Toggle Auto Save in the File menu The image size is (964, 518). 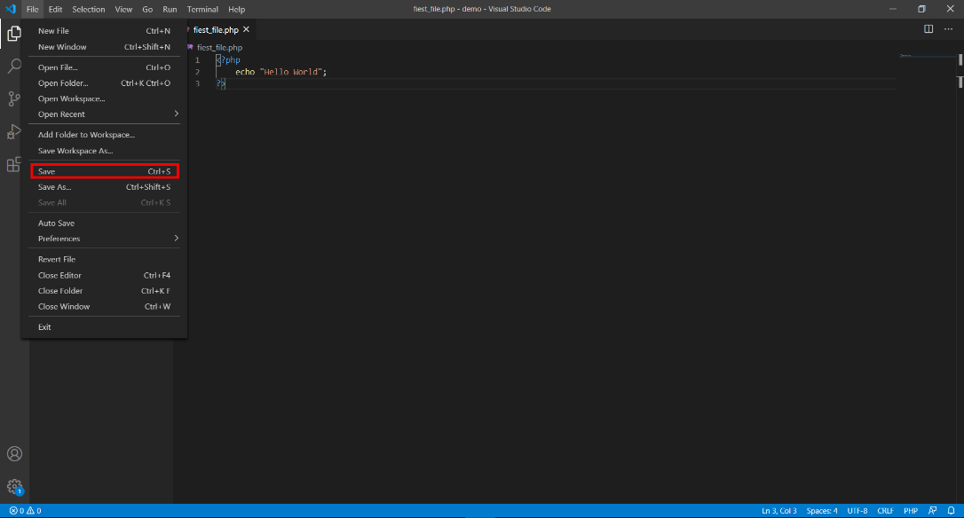pyautogui.click(x=56, y=223)
